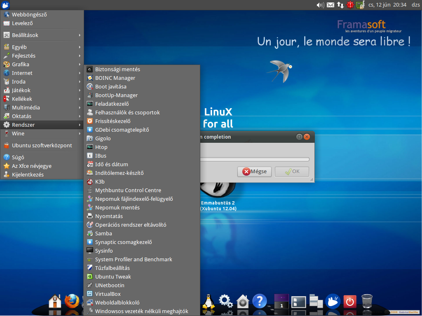Launch Htop

pos(142,147)
